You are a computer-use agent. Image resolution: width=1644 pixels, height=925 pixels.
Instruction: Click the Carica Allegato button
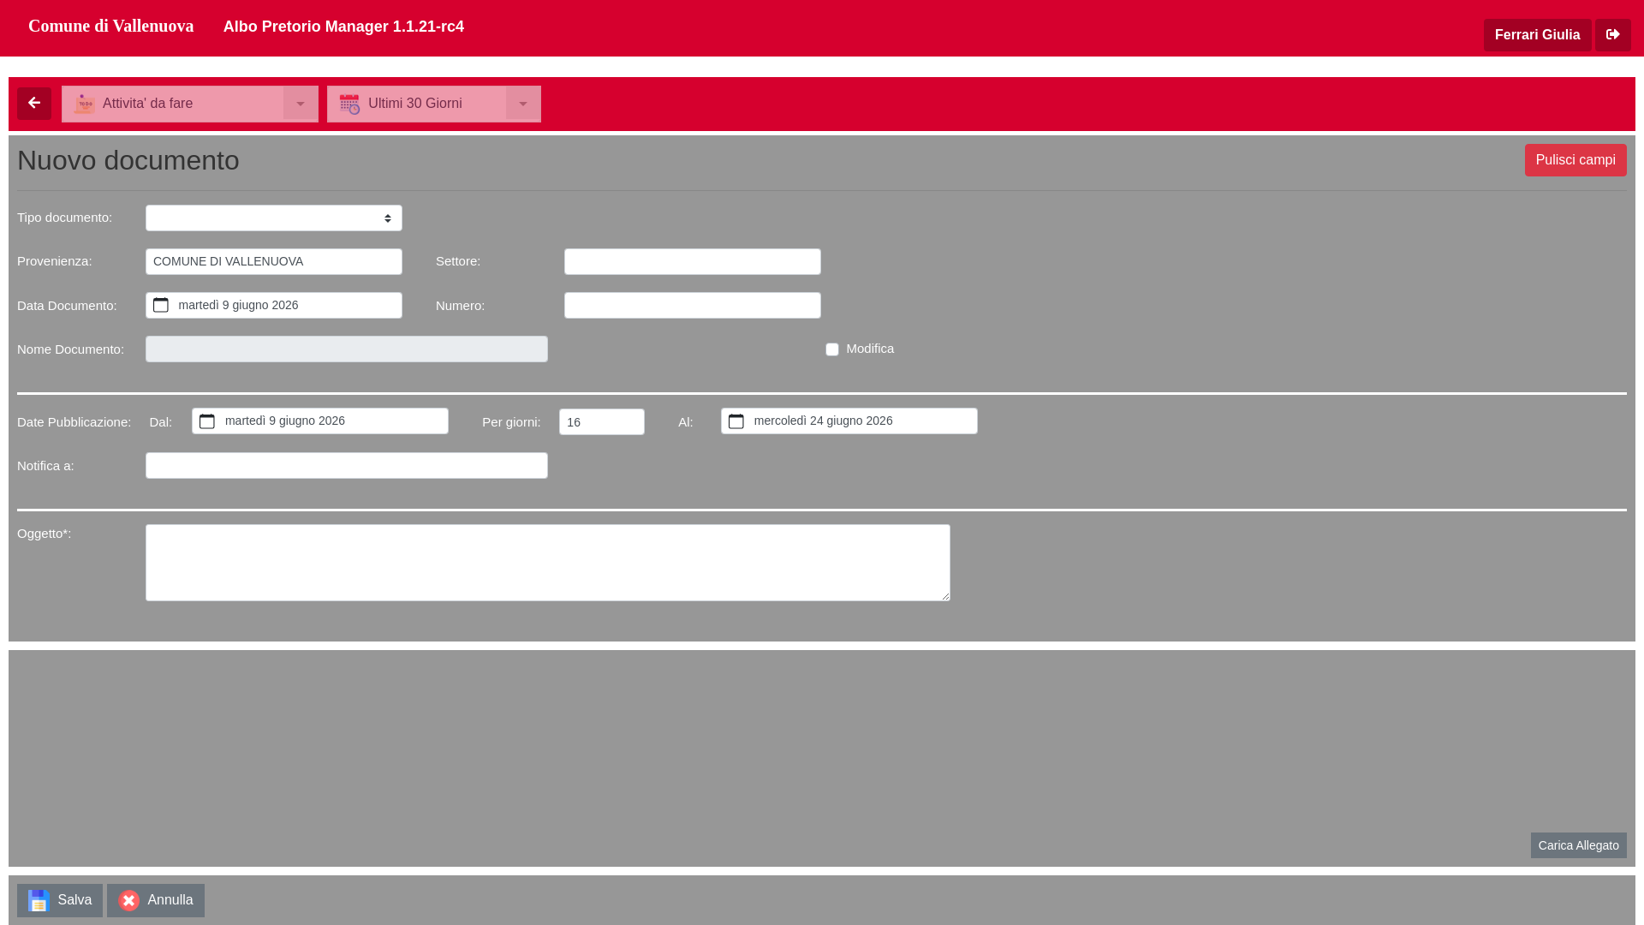pyautogui.click(x=1579, y=845)
